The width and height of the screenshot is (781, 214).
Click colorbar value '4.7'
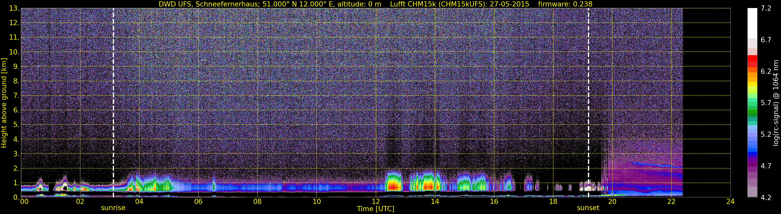(x=766, y=166)
